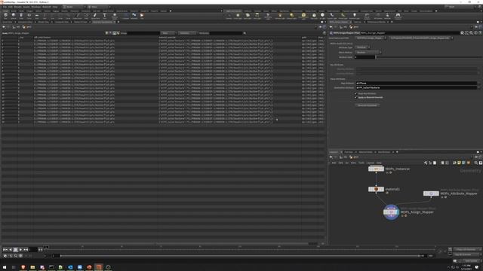Select the Metaball shelf tool
Image resolution: width=483 pixels, height=271 pixels.
(x=134, y=16)
